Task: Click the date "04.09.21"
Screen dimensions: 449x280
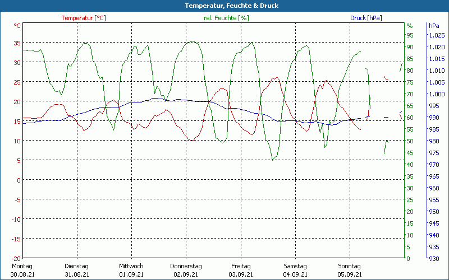Action: (x=295, y=274)
